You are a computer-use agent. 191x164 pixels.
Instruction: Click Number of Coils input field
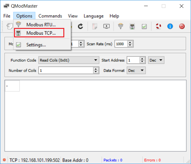click(66, 70)
